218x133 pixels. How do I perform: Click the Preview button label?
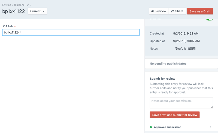point(161,11)
